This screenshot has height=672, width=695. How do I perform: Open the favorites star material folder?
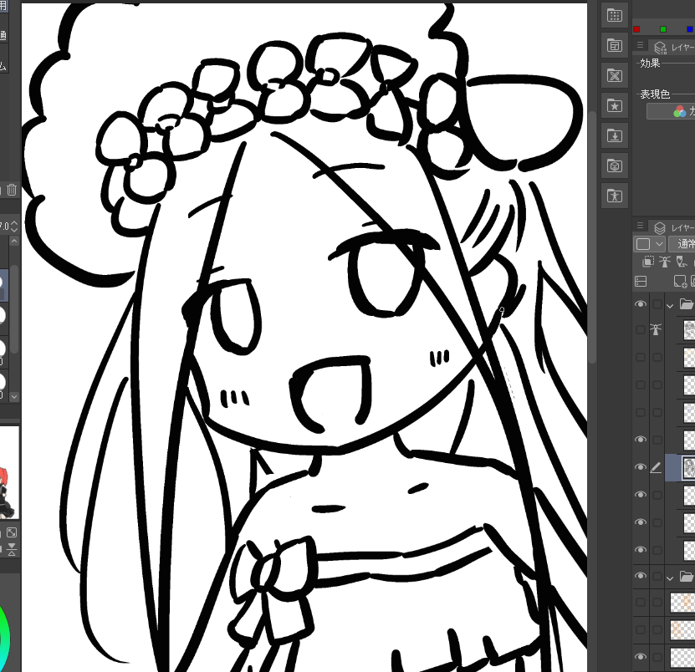click(x=615, y=105)
